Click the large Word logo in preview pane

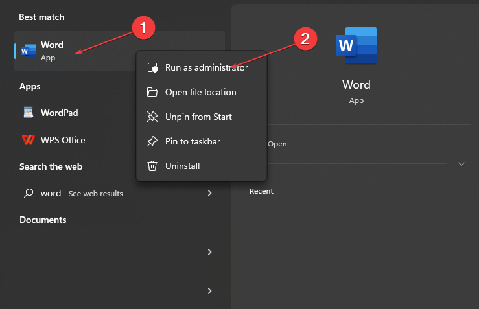[356, 46]
